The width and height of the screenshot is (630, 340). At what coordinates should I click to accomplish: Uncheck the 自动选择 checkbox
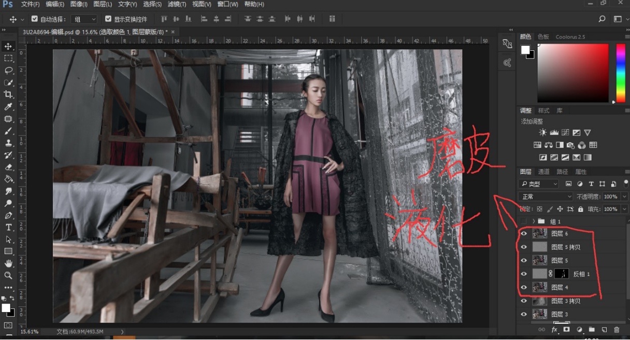(x=35, y=19)
